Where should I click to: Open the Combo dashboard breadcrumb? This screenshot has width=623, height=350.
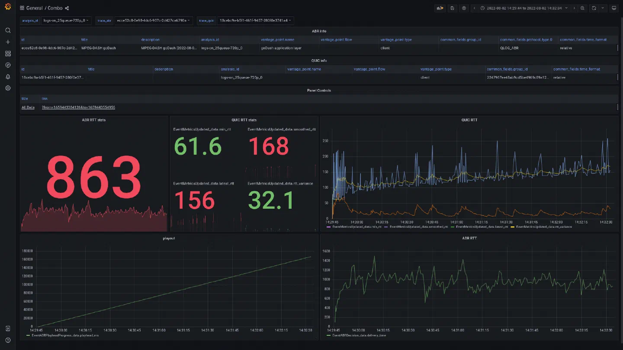click(55, 8)
